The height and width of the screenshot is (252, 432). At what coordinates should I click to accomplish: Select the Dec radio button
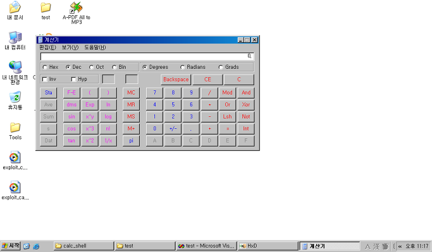click(73, 67)
